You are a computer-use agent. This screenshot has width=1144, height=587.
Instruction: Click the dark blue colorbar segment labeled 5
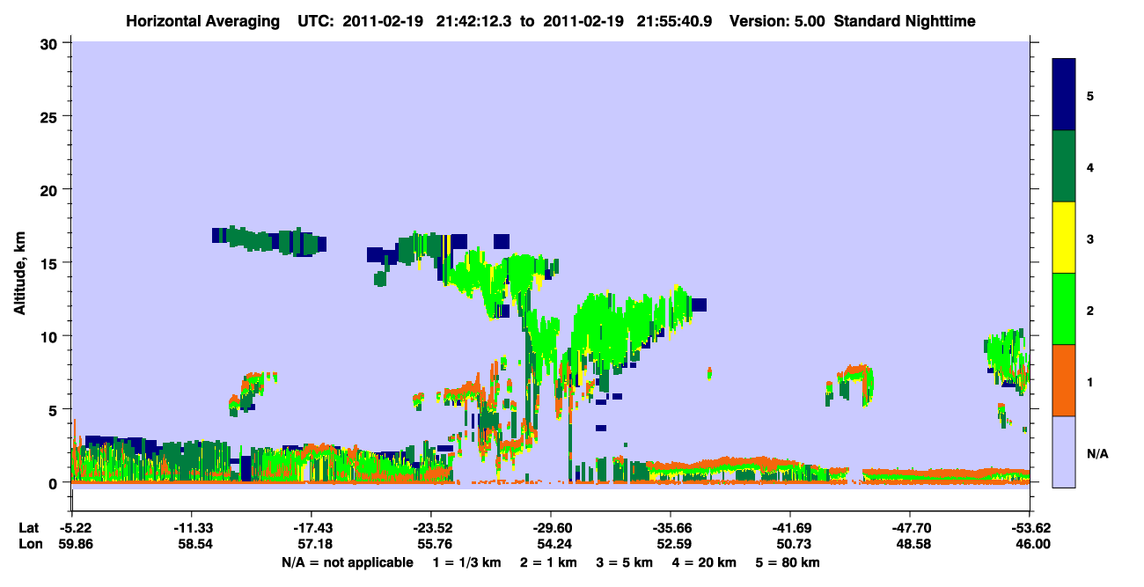(x=1064, y=95)
